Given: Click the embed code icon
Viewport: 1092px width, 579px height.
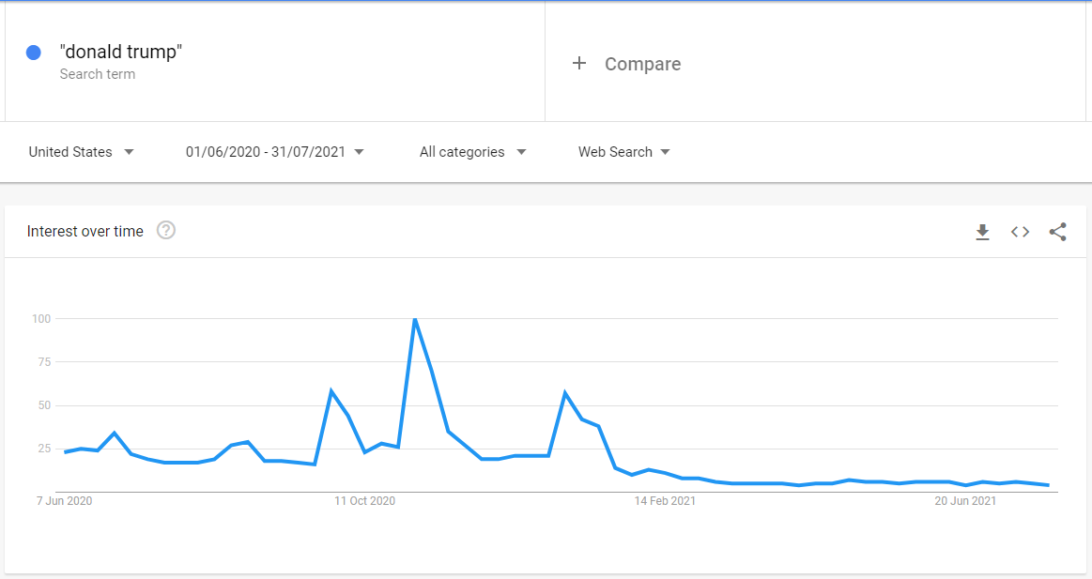Looking at the screenshot, I should coord(1020,232).
